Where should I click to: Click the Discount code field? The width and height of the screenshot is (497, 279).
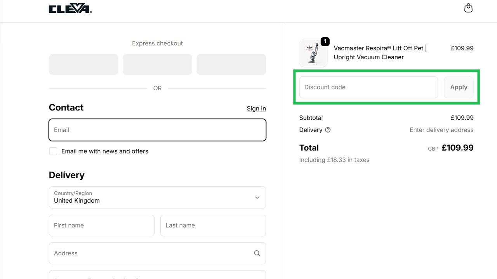click(x=368, y=87)
